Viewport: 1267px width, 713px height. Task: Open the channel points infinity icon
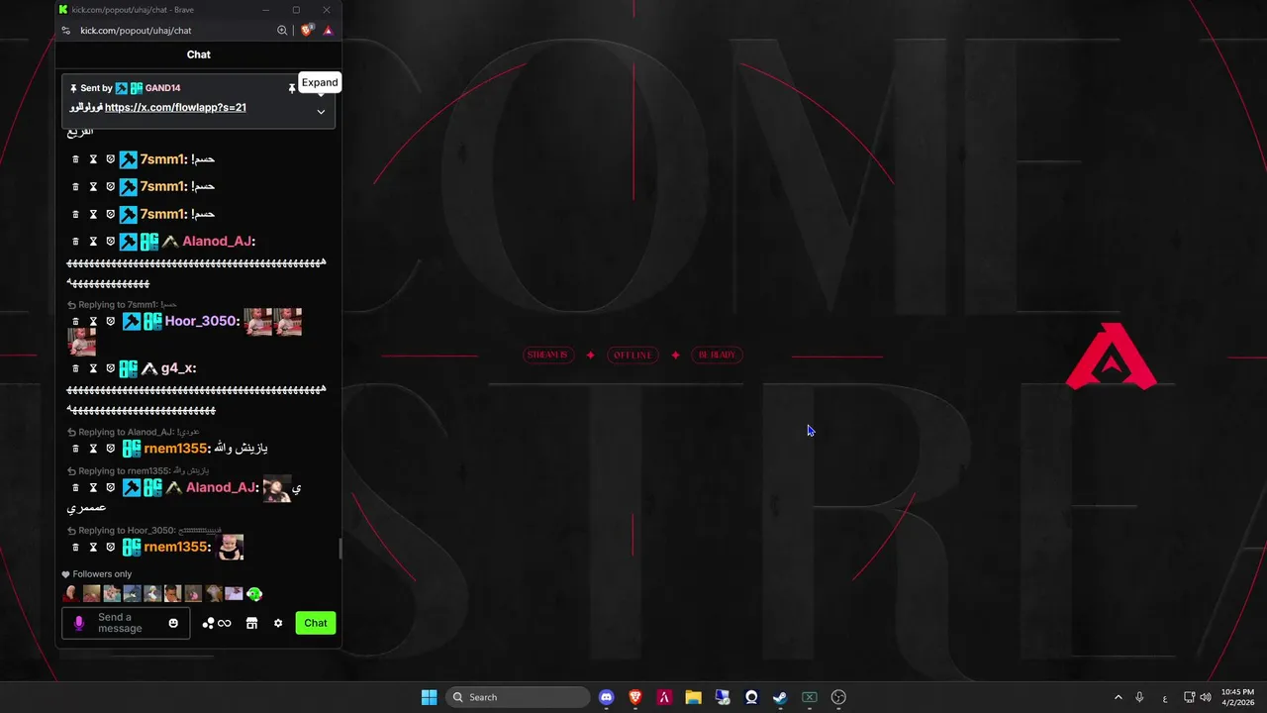[217, 623]
